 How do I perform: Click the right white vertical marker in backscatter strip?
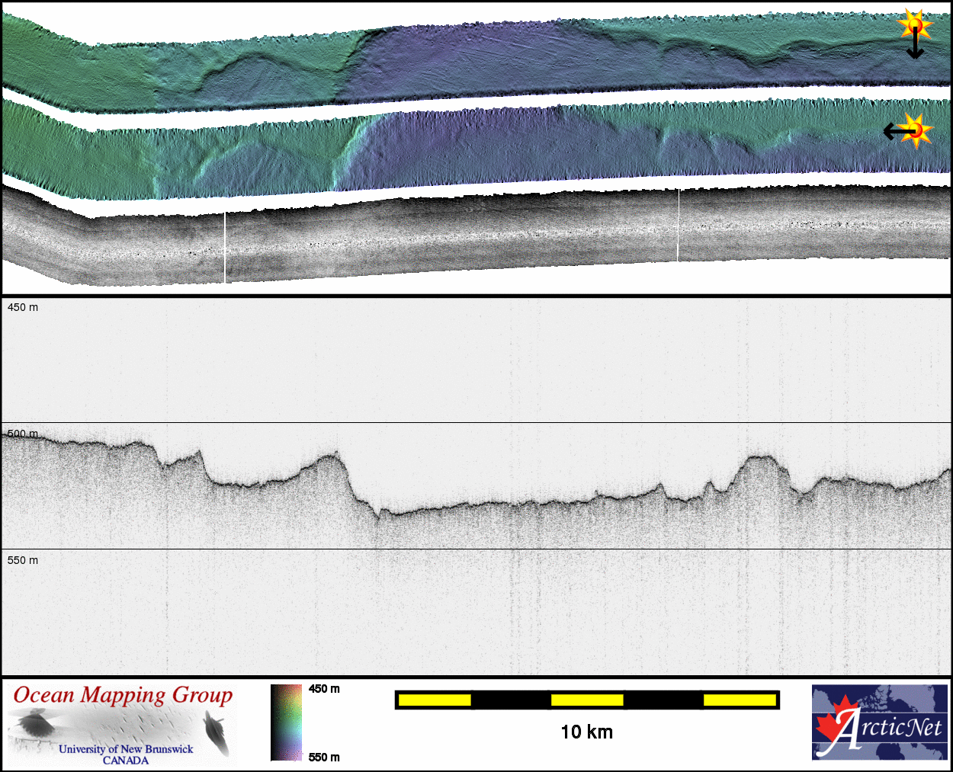[679, 225]
